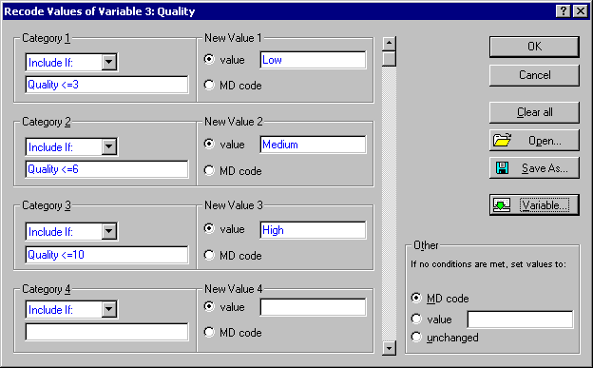Image resolution: width=593 pixels, height=368 pixels.
Task: Click scrollbar down arrow in categories list
Action: (389, 348)
